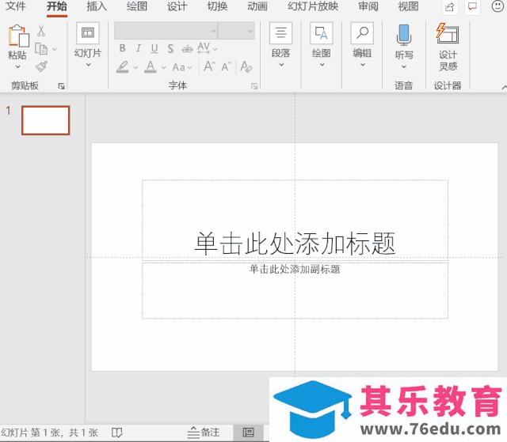The height and width of the screenshot is (442, 507).
Task: Click the 幻灯片 new slide icon
Action: [x=88, y=33]
